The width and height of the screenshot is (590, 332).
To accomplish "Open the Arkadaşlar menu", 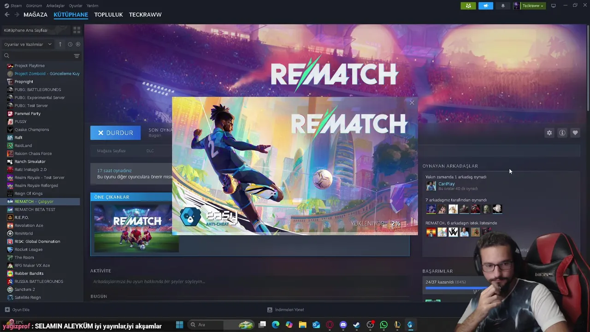I will click(55, 6).
